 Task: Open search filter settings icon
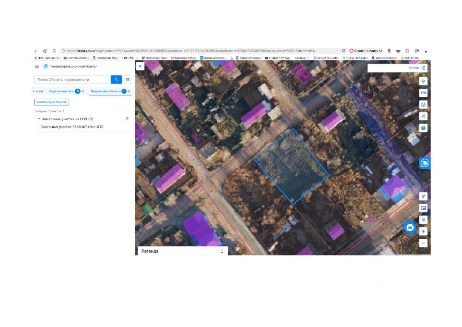click(128, 79)
